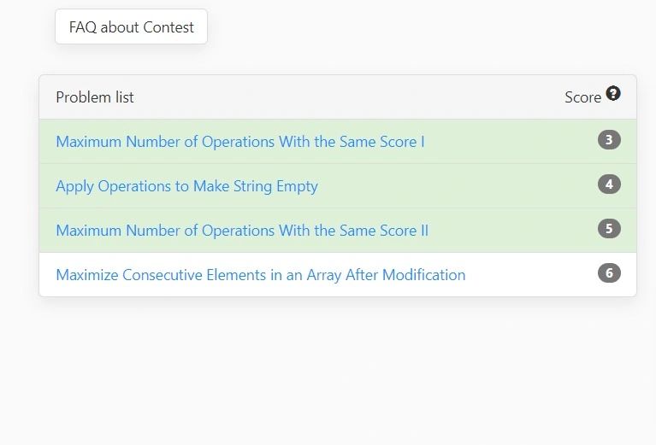The image size is (656, 445).
Task: Click the score badge showing 3
Action: [x=609, y=140]
